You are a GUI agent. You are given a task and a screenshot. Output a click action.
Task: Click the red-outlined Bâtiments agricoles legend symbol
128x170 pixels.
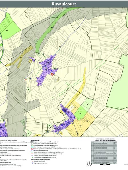point(32,149)
